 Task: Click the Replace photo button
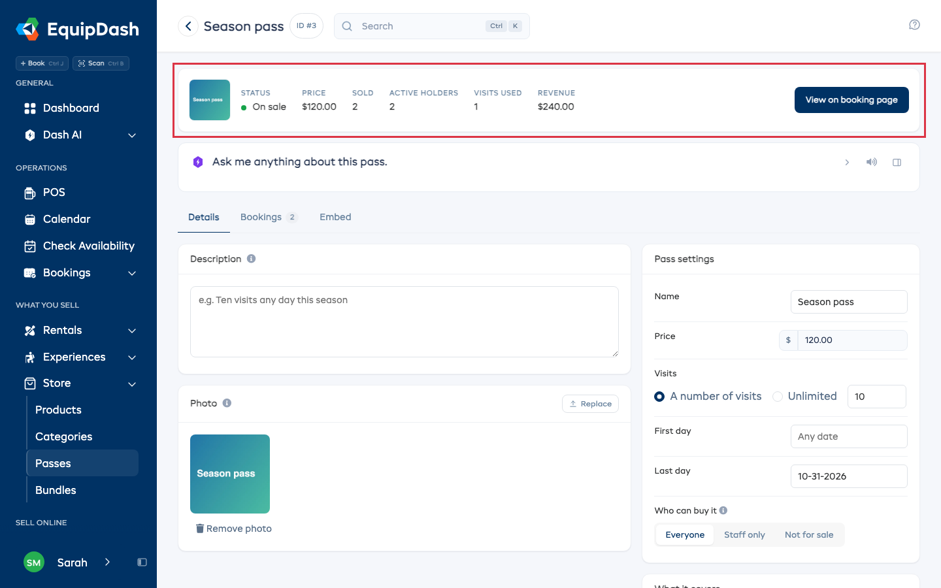pos(590,404)
